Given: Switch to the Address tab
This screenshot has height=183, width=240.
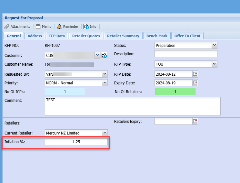Looking at the screenshot, I should [x=35, y=36].
